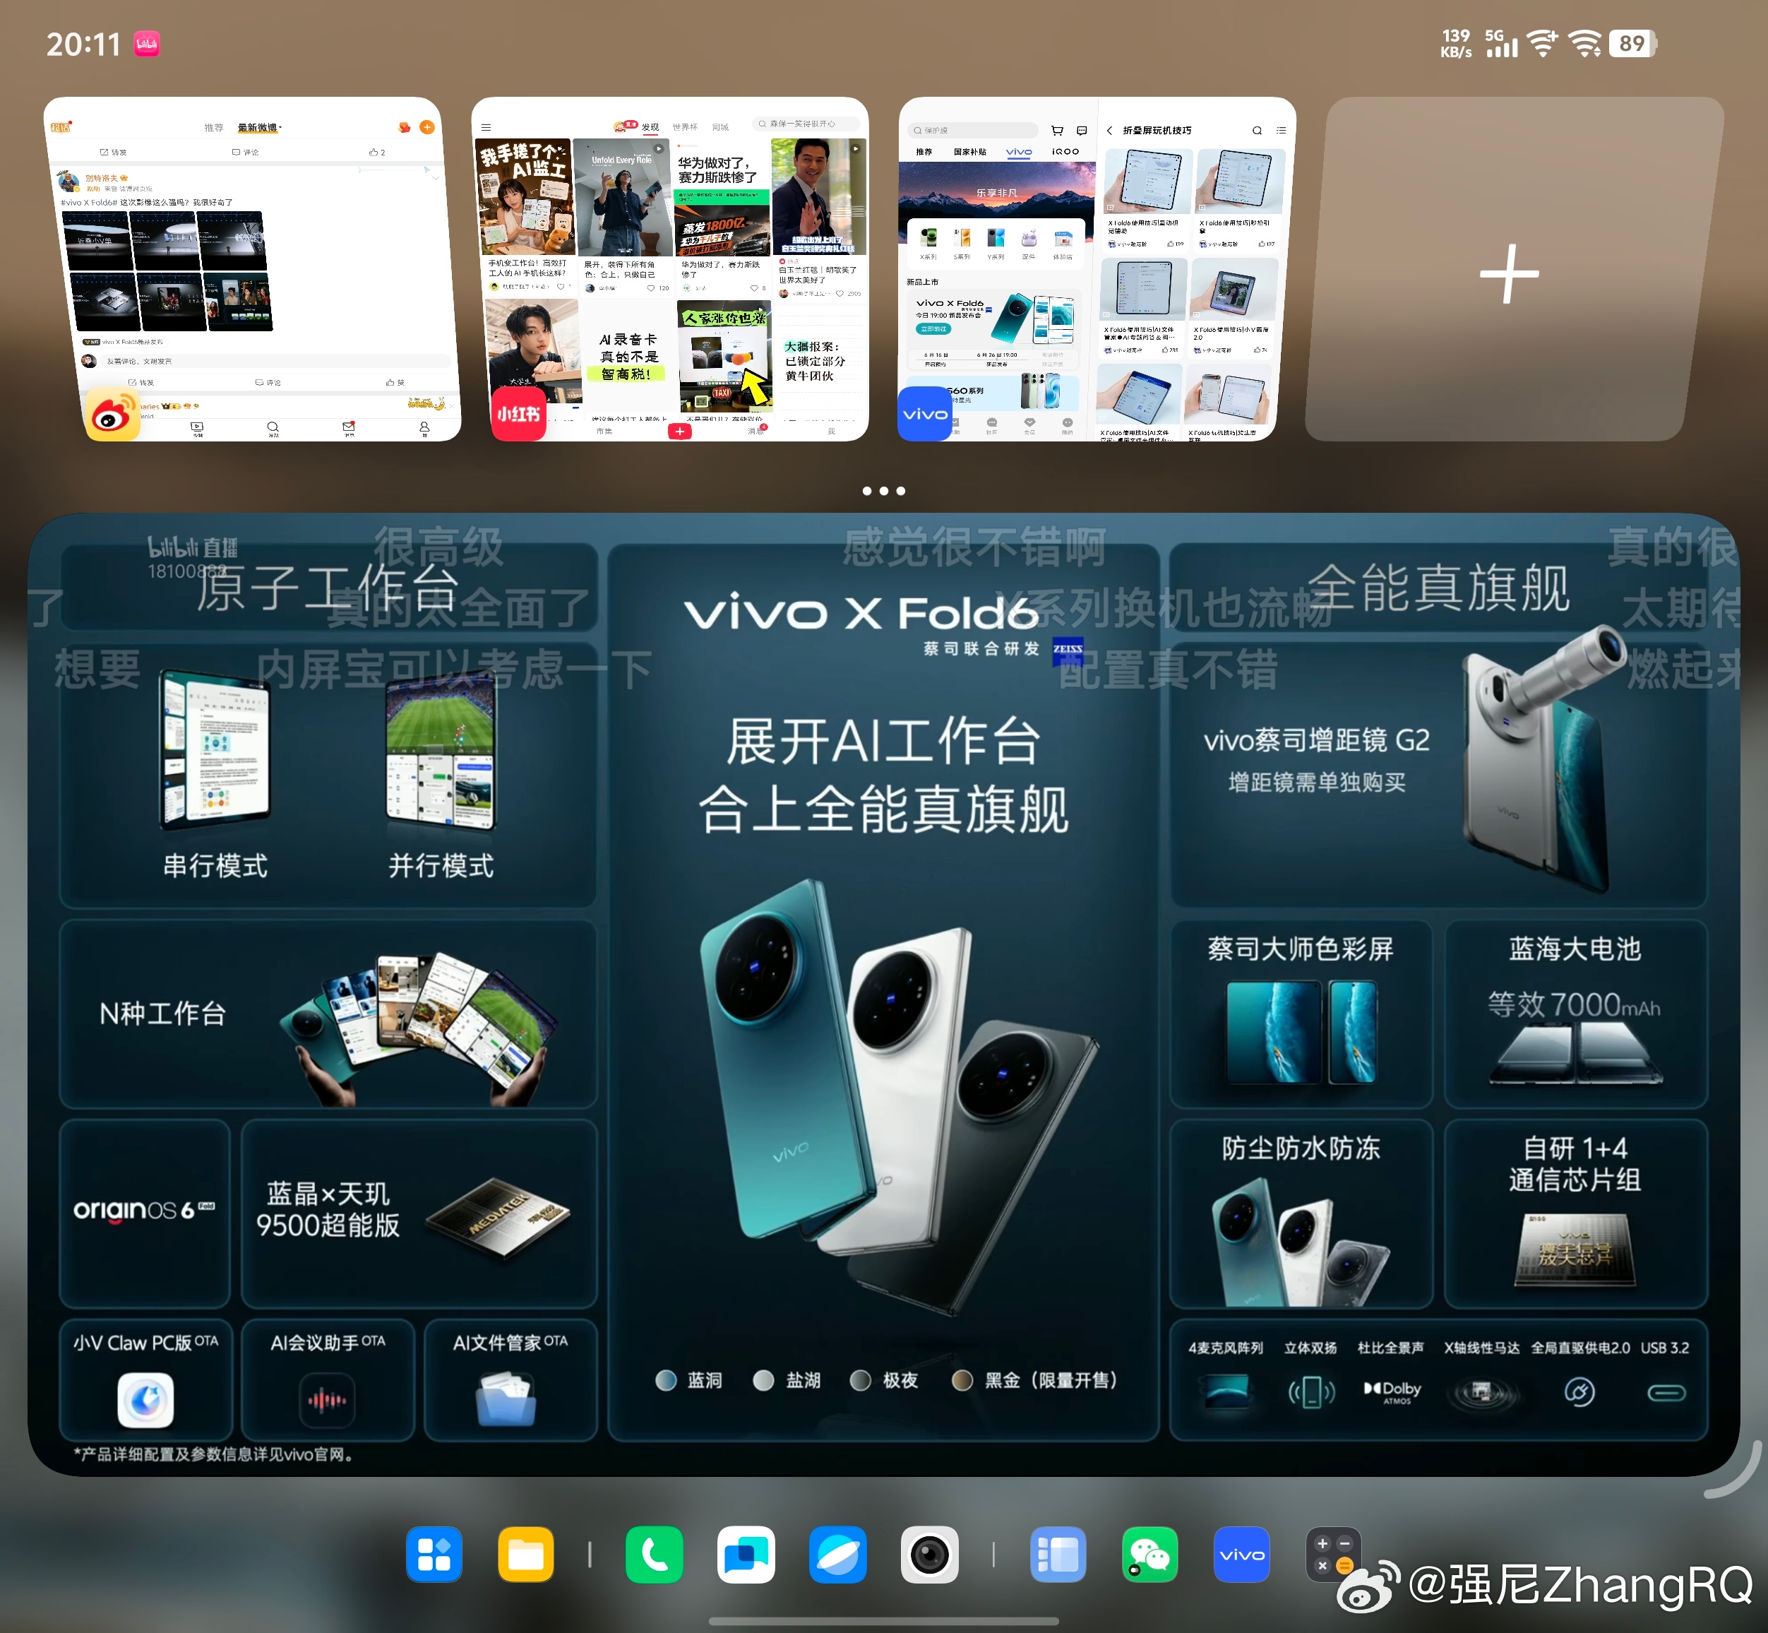Launch WeChat from the dock
This screenshot has height=1633, width=1768.
pyautogui.click(x=1149, y=1555)
